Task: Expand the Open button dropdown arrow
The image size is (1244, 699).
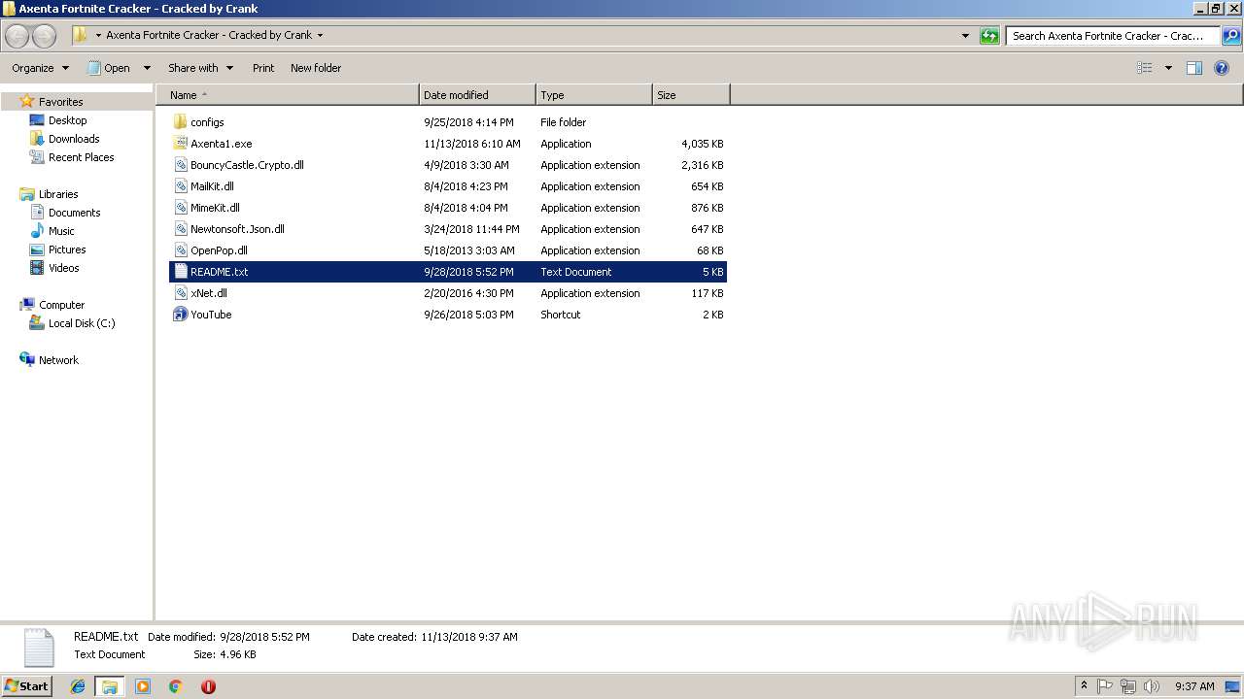Action: [147, 68]
